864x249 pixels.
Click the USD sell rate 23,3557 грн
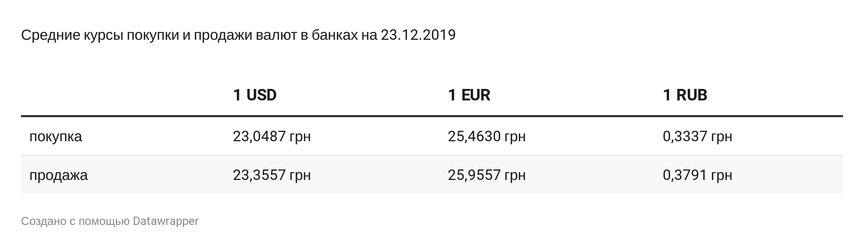click(272, 175)
